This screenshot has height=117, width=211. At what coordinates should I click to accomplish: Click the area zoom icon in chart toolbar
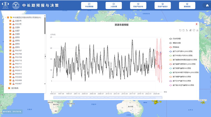click(180, 30)
